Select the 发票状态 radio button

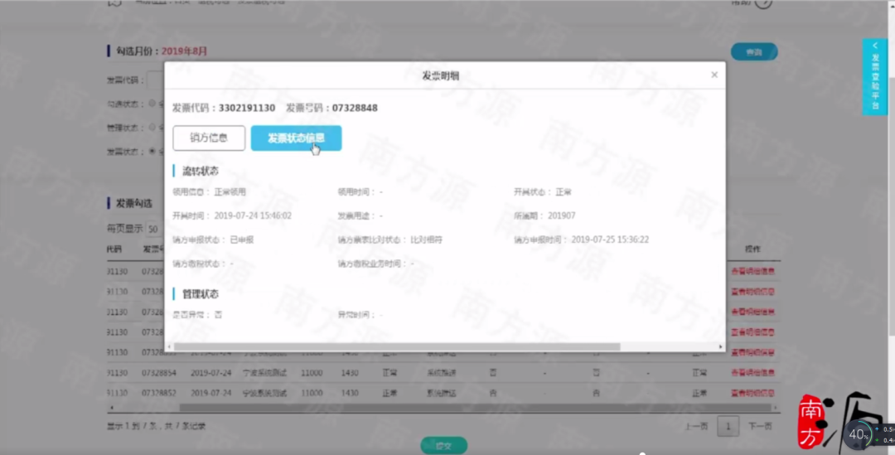[x=152, y=152]
